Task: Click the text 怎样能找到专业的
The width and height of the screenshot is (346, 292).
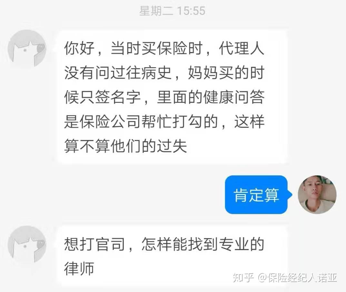Action: tap(203, 244)
